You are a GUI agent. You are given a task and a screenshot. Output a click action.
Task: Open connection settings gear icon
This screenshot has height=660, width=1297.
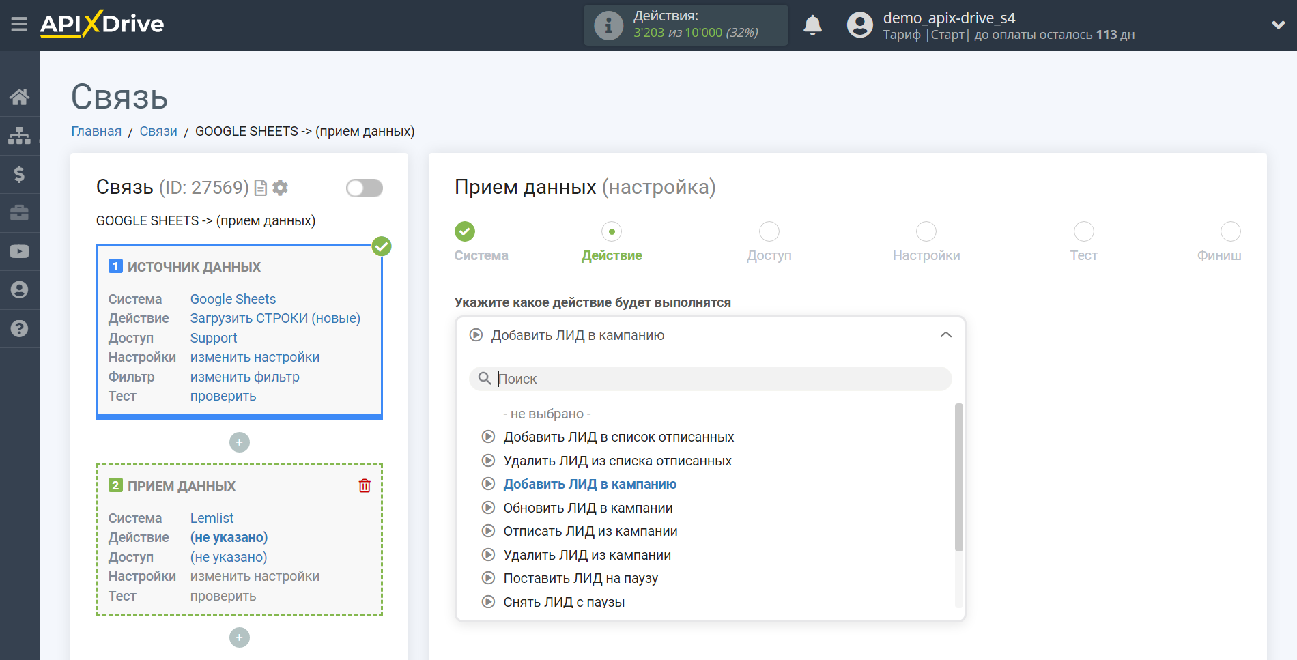[x=280, y=188]
